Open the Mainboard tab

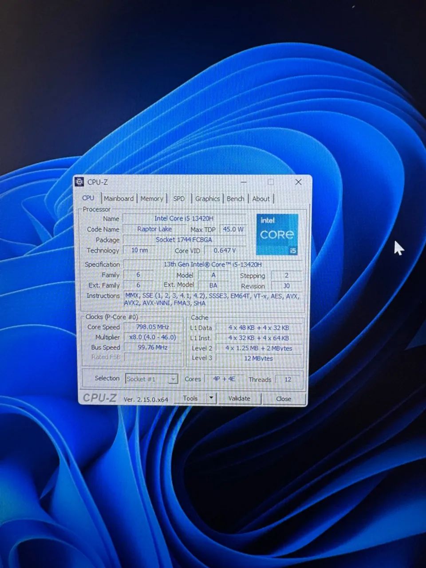point(118,198)
